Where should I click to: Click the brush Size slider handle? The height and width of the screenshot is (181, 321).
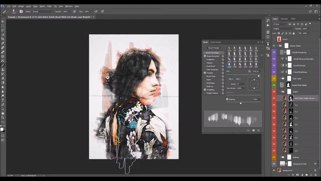259,76
